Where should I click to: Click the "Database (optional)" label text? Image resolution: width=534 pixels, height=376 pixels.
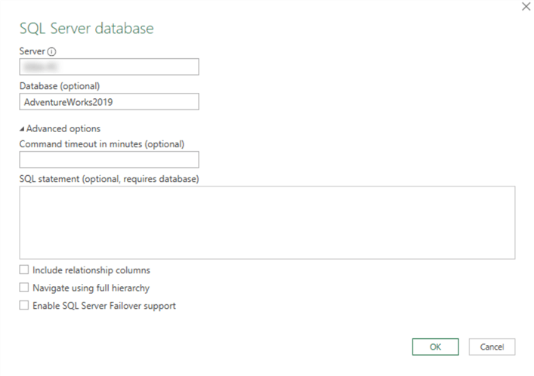pos(60,85)
